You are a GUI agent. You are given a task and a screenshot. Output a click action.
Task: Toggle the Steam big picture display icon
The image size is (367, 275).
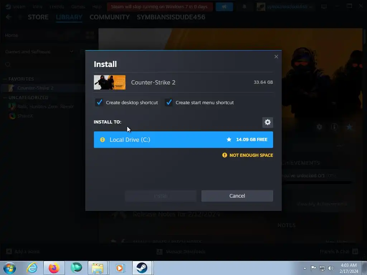tap(324, 6)
